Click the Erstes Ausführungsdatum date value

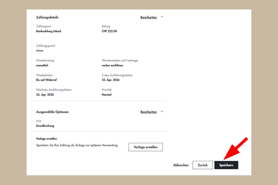click(x=110, y=80)
